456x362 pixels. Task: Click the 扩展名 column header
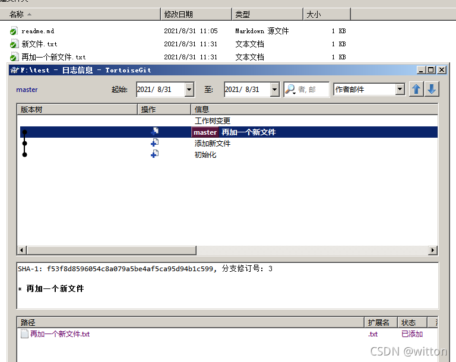381,322
